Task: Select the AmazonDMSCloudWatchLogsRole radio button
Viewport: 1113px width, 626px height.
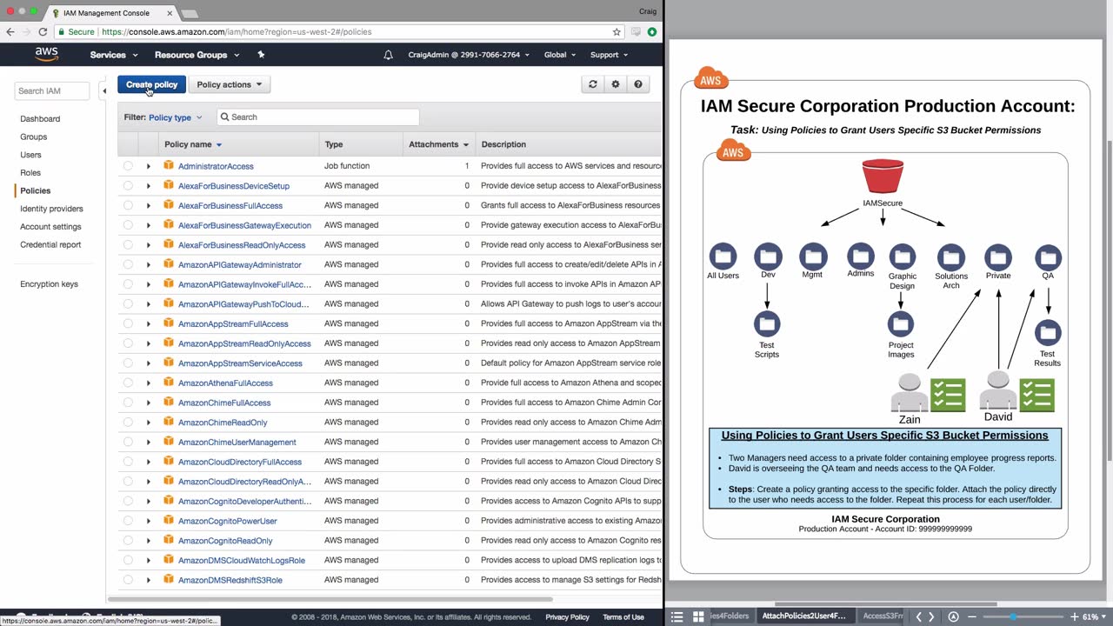Action: pos(128,560)
